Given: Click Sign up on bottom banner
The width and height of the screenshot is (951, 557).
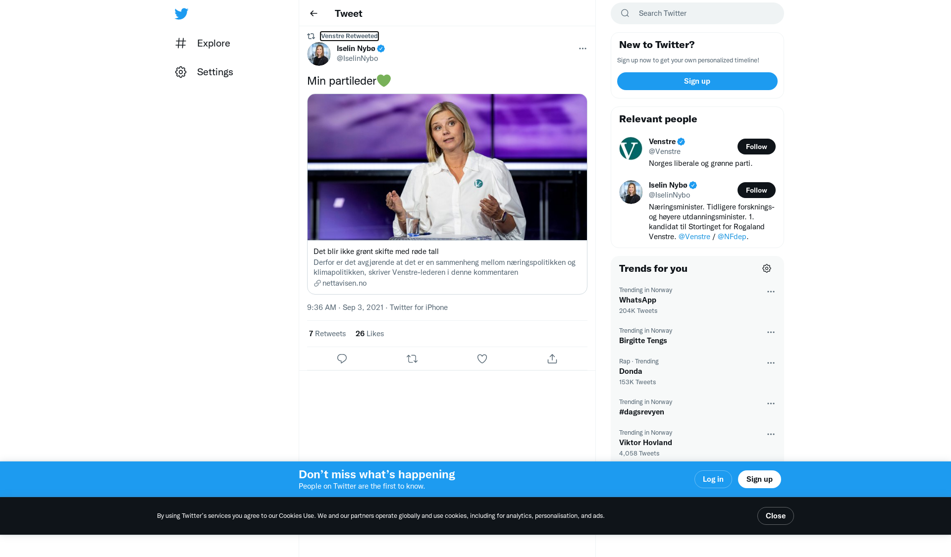Looking at the screenshot, I should [759, 479].
